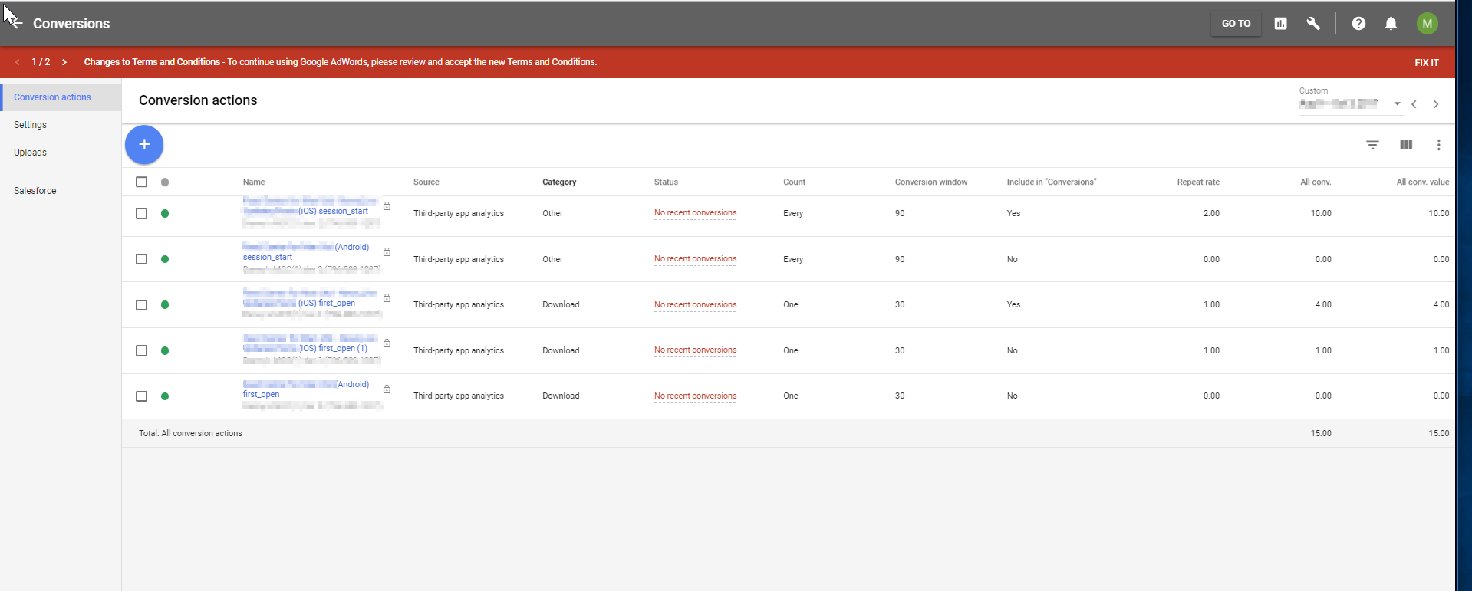Check the box for Android first_open row
Screen dimensions: 1472x591
[x=141, y=396]
